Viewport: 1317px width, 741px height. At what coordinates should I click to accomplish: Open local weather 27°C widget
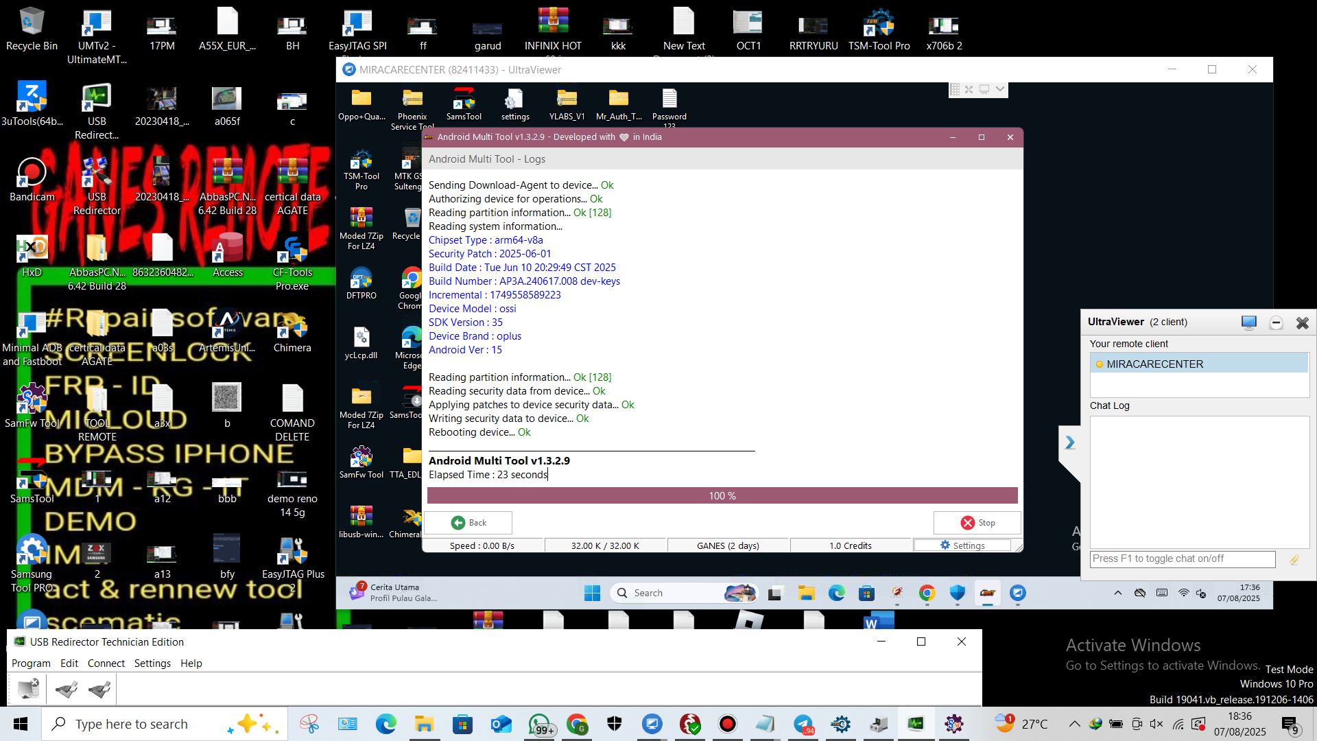click(x=1021, y=724)
